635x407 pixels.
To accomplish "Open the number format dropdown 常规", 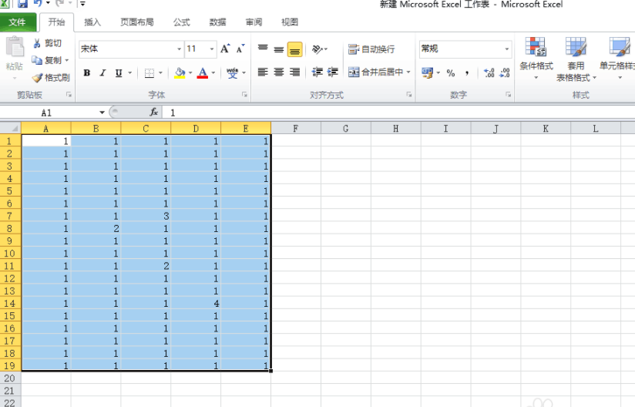I will (507, 49).
